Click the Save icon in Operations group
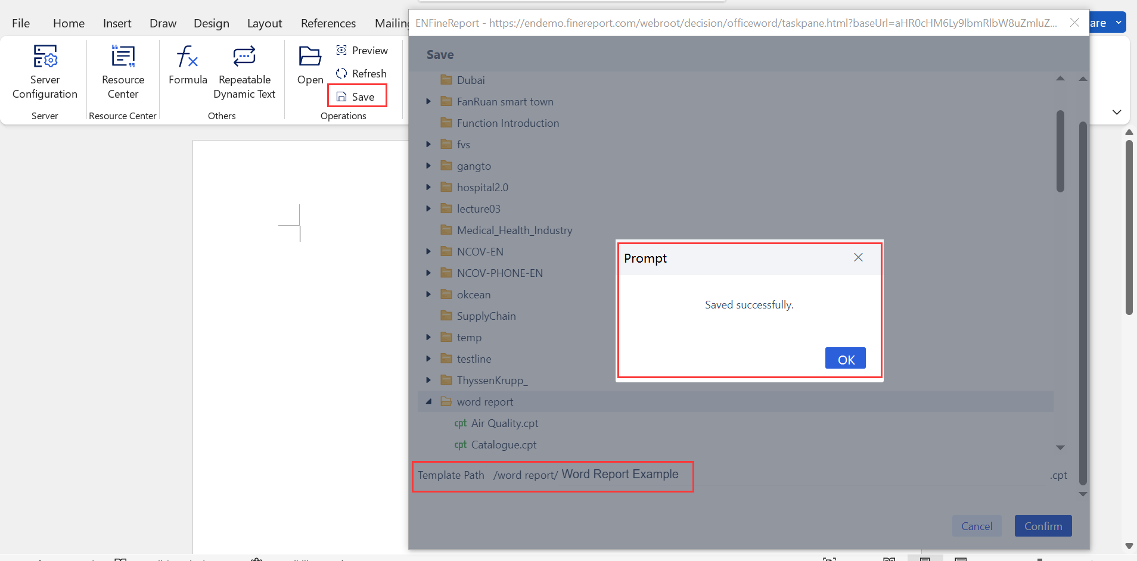Screen dimensions: 1137x561 pyautogui.click(x=356, y=96)
